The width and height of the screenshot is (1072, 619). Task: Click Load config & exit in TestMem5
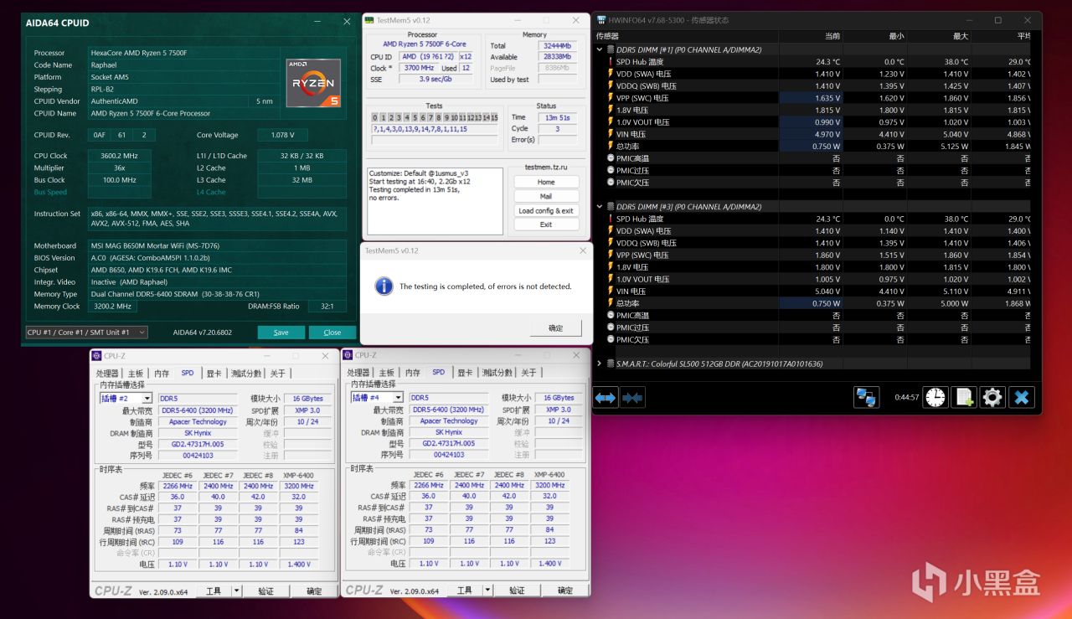click(546, 210)
